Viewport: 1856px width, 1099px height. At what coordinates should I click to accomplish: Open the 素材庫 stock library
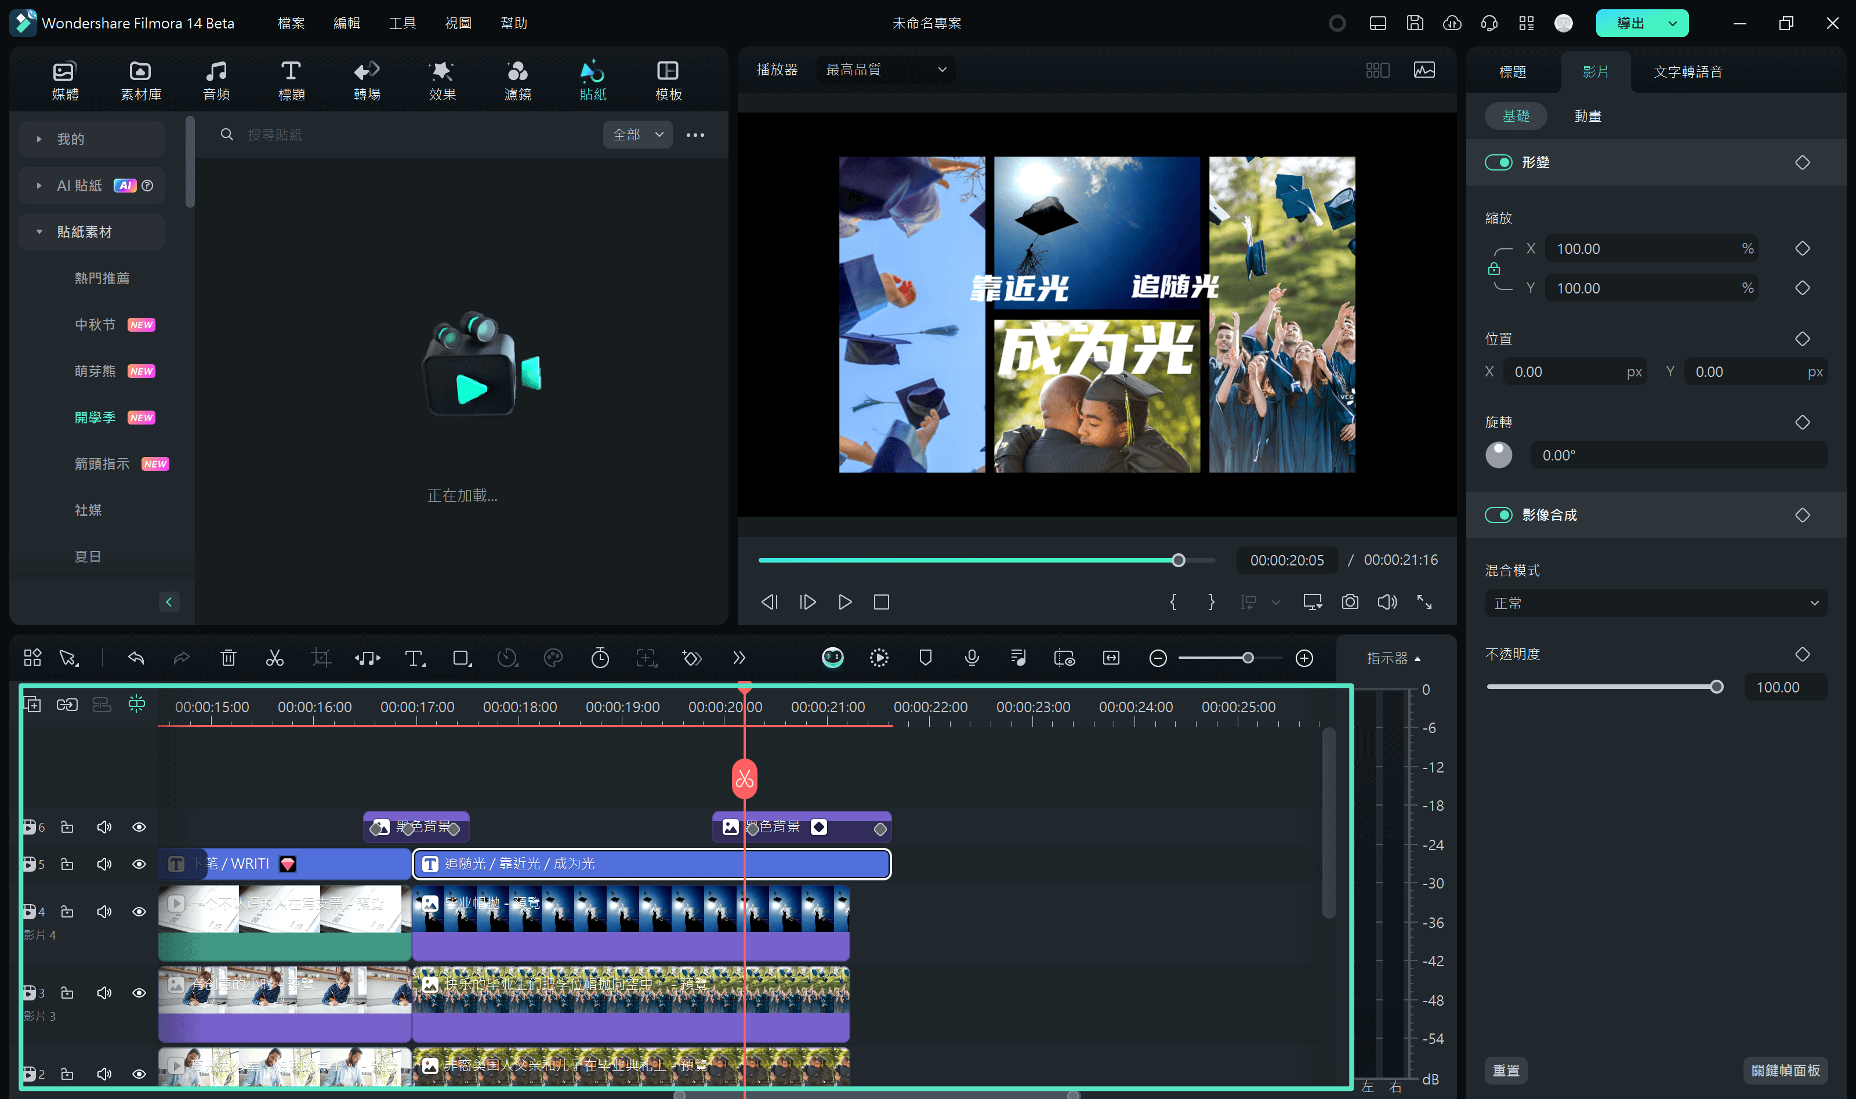(x=141, y=81)
